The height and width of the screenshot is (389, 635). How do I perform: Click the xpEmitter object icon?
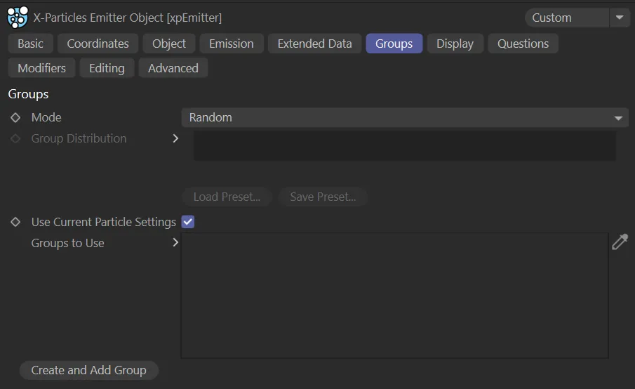(18, 18)
